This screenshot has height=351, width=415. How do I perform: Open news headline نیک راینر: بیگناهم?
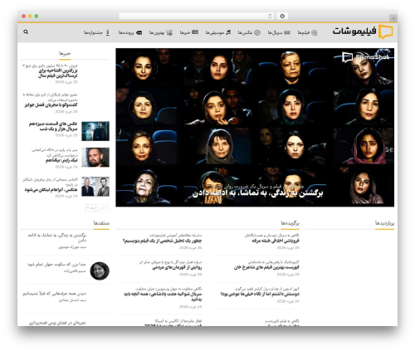coord(61,160)
